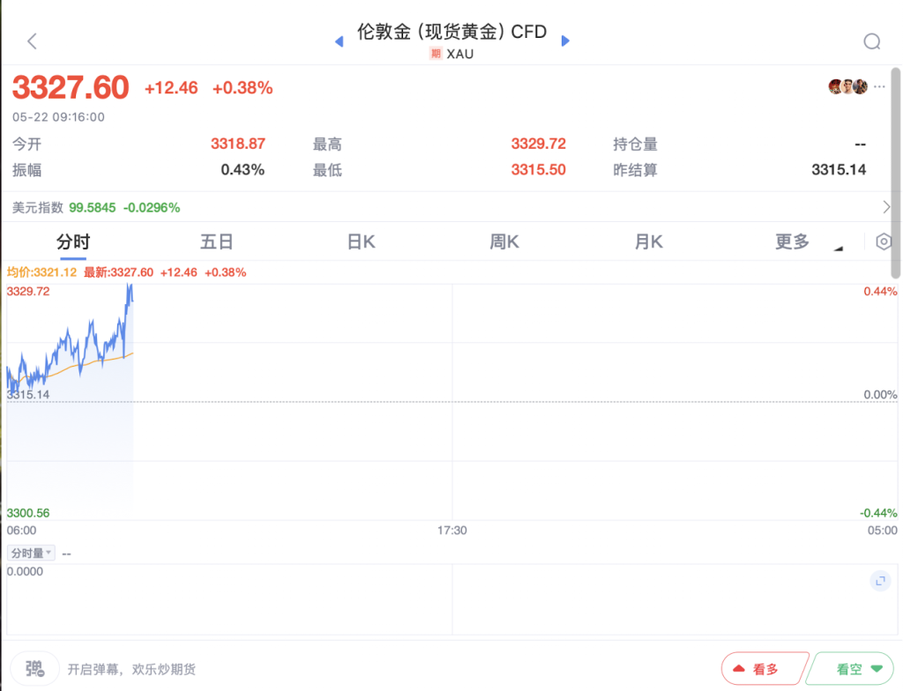This screenshot has height=691, width=903.
Task: Open search with the magnifier icon
Action: [871, 41]
